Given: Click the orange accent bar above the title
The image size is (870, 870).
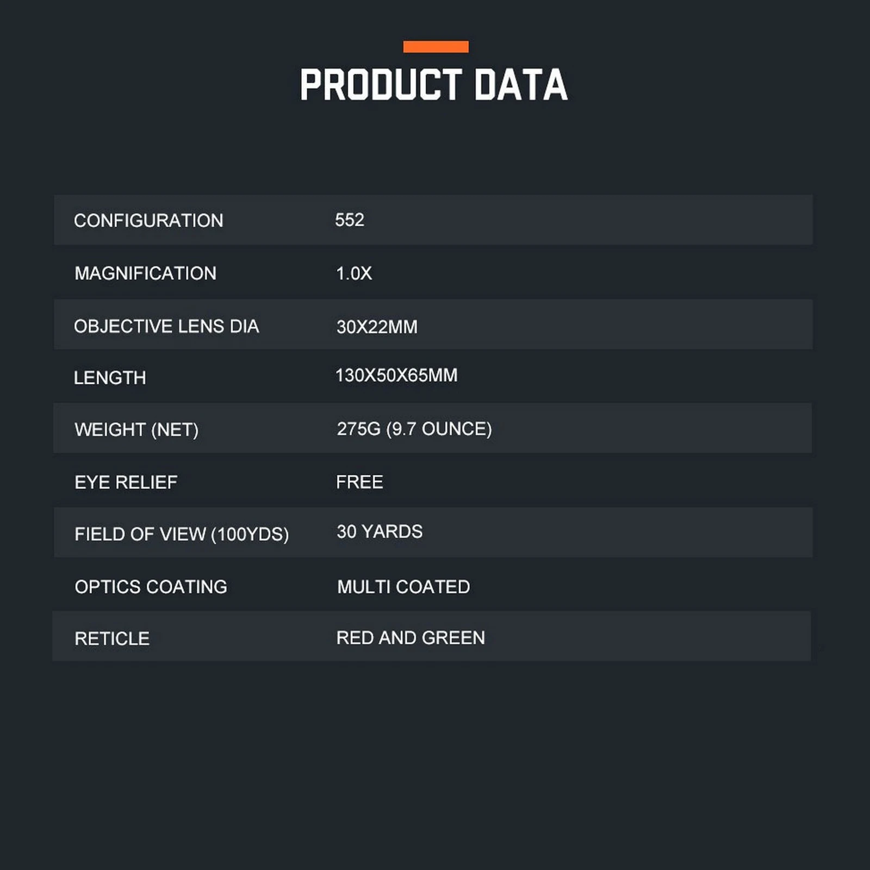Looking at the screenshot, I should click(x=436, y=47).
